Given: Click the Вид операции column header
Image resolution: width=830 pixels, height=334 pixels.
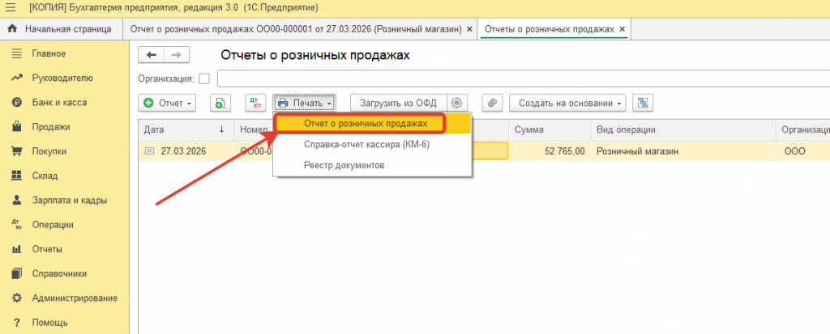Looking at the screenshot, I should (682, 129).
